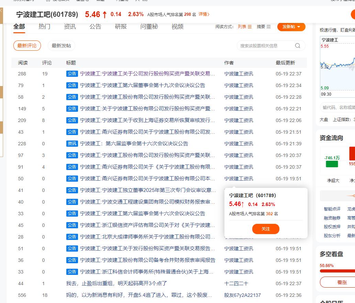Click the 公告 tag on the first post

tap(72, 74)
